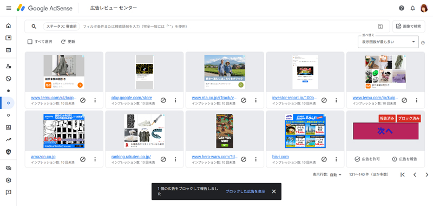Screen dimensions: 433x206
Task: Go to first page of results
Action: tap(402, 175)
